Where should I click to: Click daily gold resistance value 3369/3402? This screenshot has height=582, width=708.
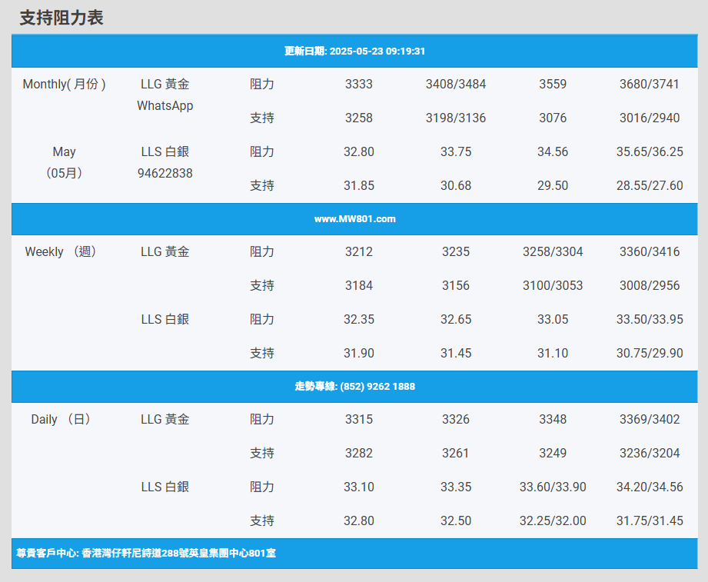click(650, 420)
